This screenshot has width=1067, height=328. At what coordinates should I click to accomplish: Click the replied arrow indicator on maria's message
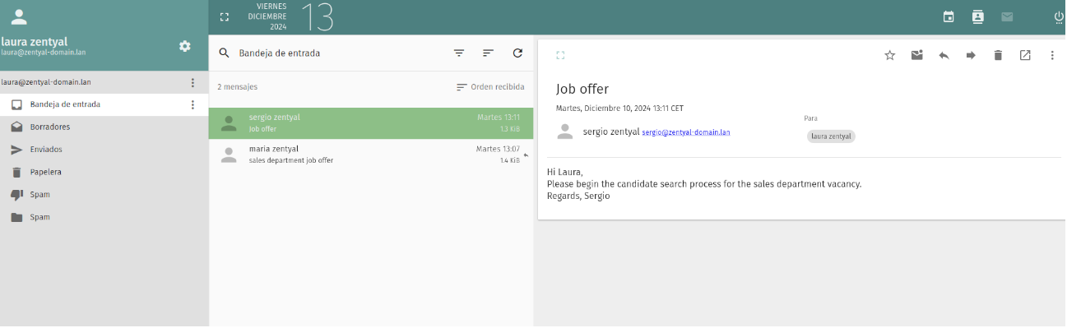coord(526,155)
